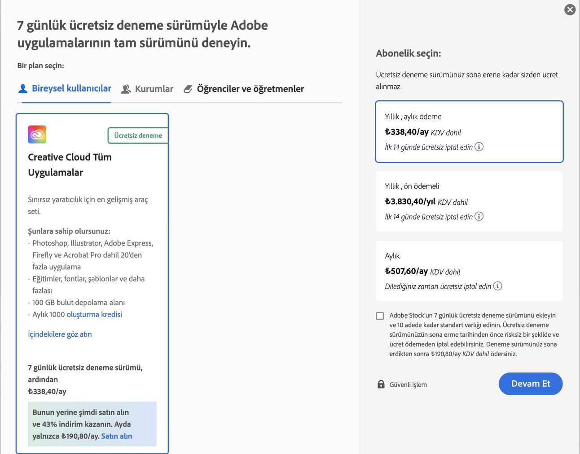Open info icon on Yıllık, ön ödemeli plan

(x=479, y=216)
